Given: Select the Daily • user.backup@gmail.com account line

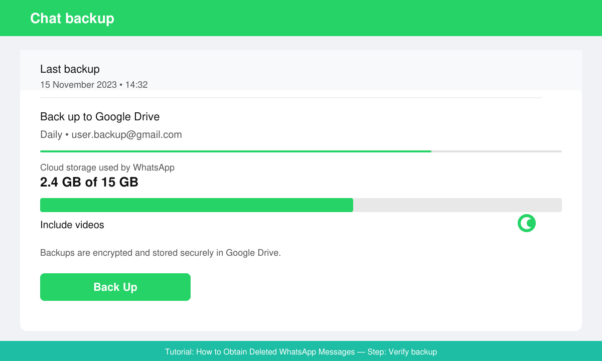Looking at the screenshot, I should coord(111,135).
